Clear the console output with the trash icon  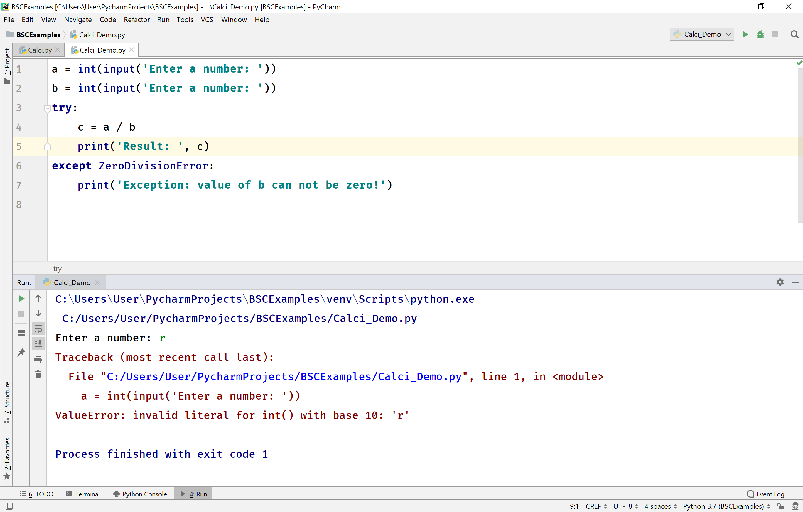[x=38, y=374]
